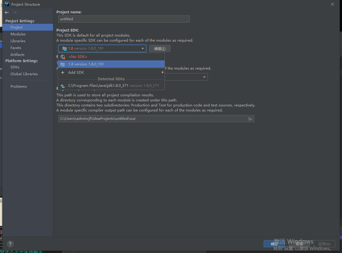Click the help question mark icon
This screenshot has height=253, width=342.
click(10, 244)
